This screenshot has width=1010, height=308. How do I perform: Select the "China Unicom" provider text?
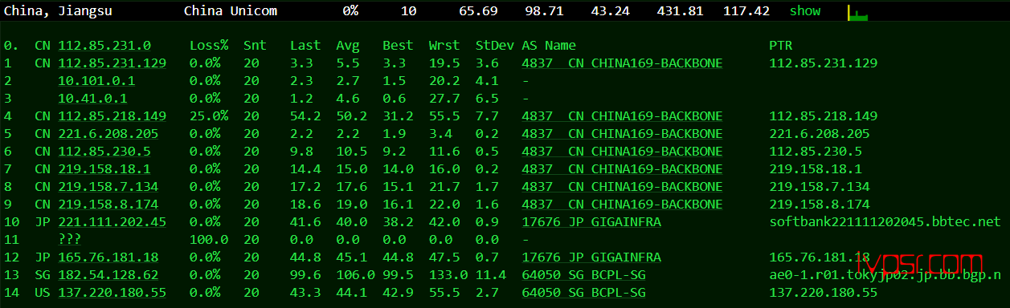pyautogui.click(x=231, y=11)
